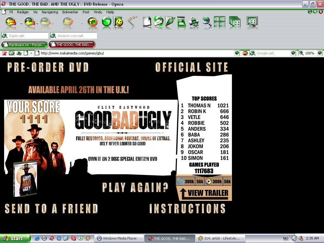Click the Fast Forward arrow button
The image size is (324, 243).
(x=68, y=22)
